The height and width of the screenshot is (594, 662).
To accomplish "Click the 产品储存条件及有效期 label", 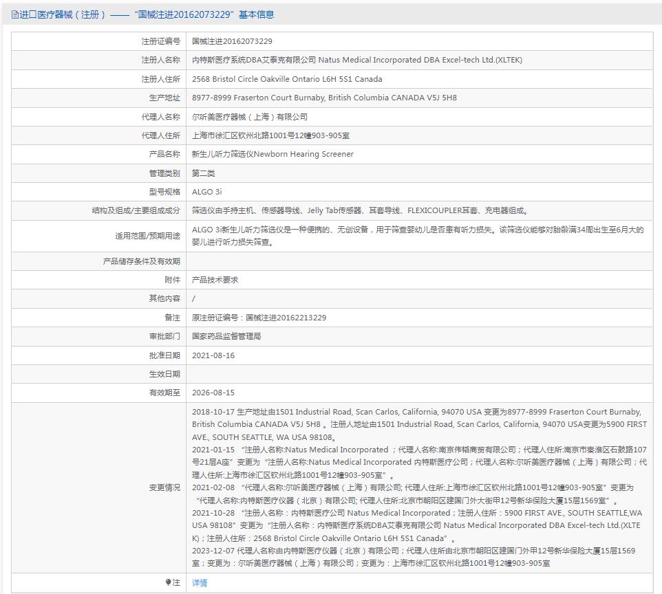I will click(142, 261).
